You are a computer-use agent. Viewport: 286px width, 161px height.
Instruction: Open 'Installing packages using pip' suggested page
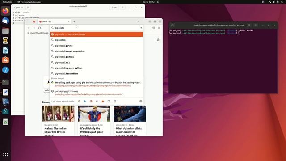click(x=97, y=84)
